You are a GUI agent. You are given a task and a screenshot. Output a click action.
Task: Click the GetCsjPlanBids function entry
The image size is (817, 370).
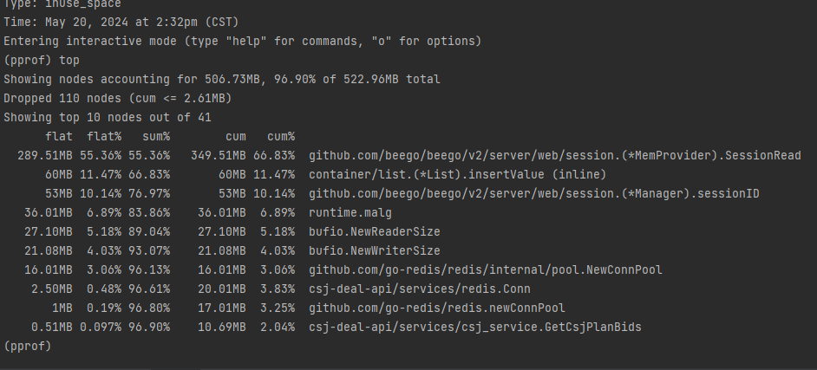474,327
